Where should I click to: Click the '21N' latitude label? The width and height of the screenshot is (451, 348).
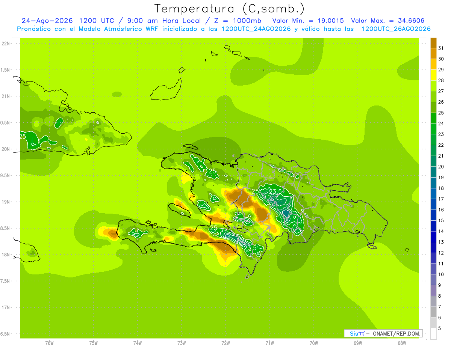(x=6, y=96)
